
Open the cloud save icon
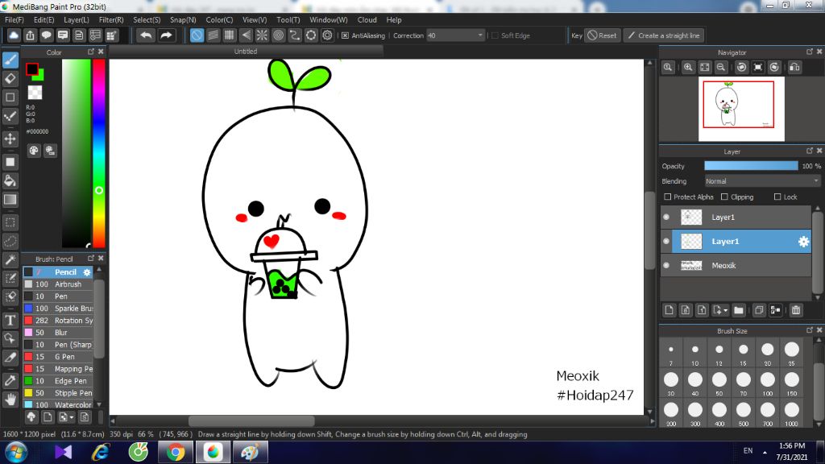14,35
